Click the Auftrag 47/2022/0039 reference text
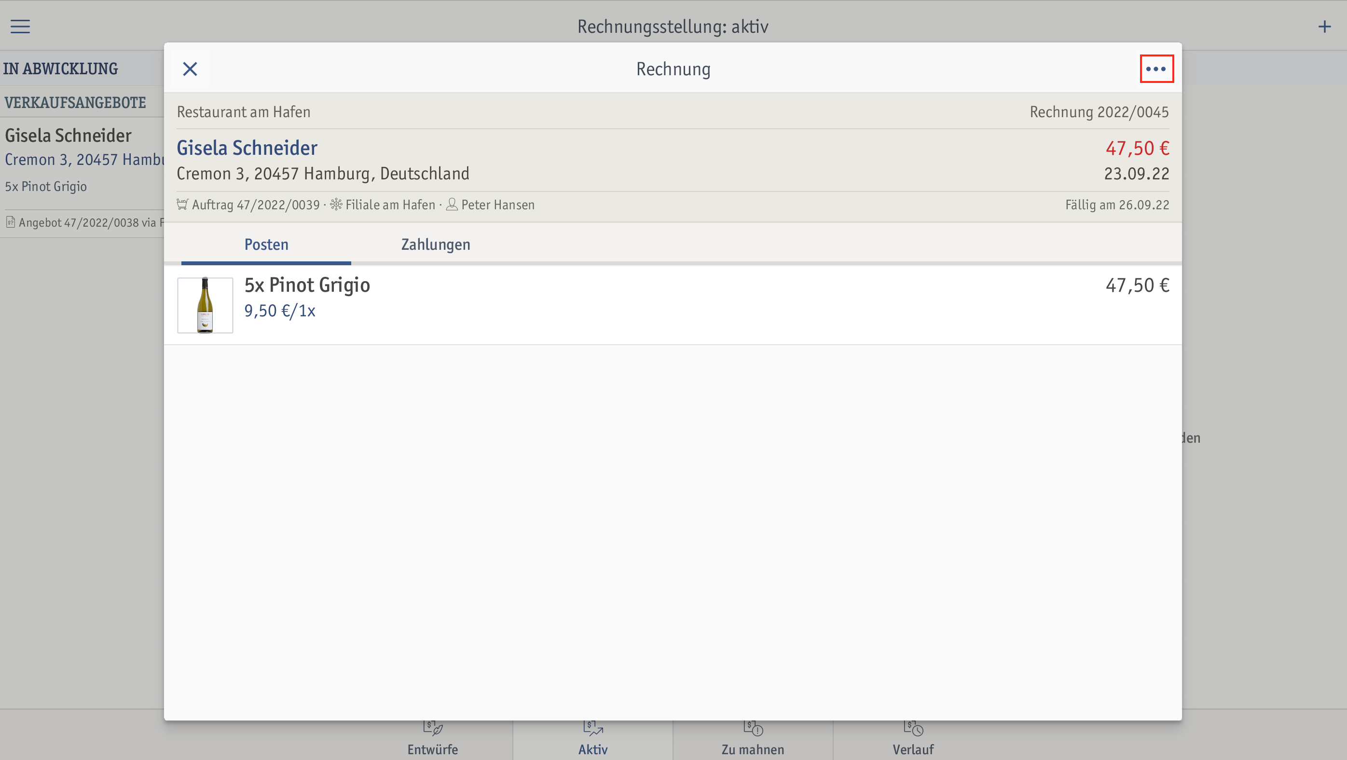The width and height of the screenshot is (1347, 760). click(256, 205)
